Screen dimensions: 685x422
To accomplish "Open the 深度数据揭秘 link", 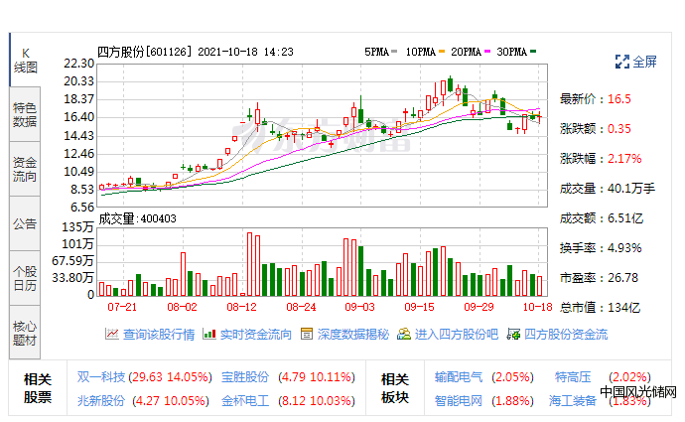I will (x=353, y=335).
